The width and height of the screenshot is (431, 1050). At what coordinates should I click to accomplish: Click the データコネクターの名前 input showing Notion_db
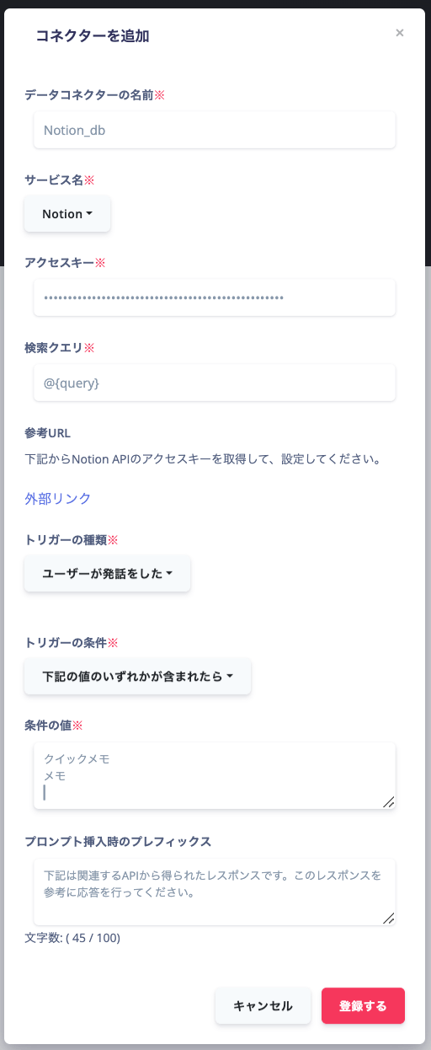pyautogui.click(x=215, y=130)
